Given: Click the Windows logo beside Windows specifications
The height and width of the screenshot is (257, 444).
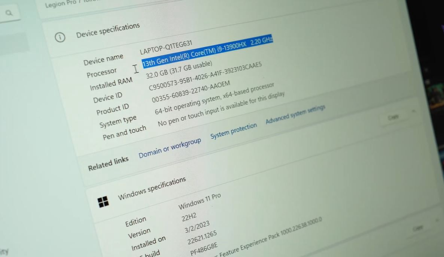Looking at the screenshot, I should (x=103, y=202).
